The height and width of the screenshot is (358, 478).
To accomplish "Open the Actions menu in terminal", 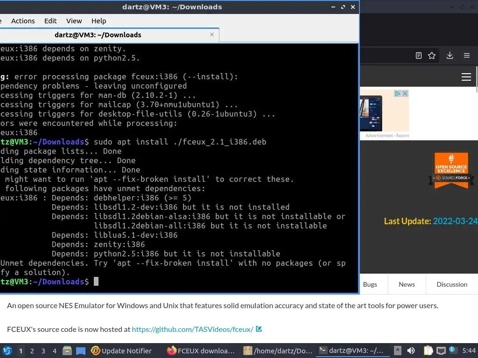I will pos(23,21).
